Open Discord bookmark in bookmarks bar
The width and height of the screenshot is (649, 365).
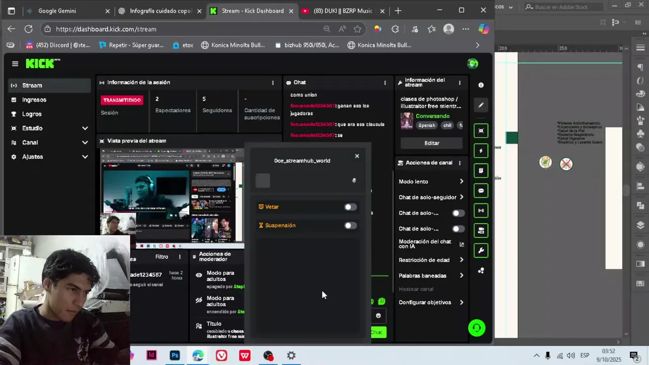(x=57, y=45)
